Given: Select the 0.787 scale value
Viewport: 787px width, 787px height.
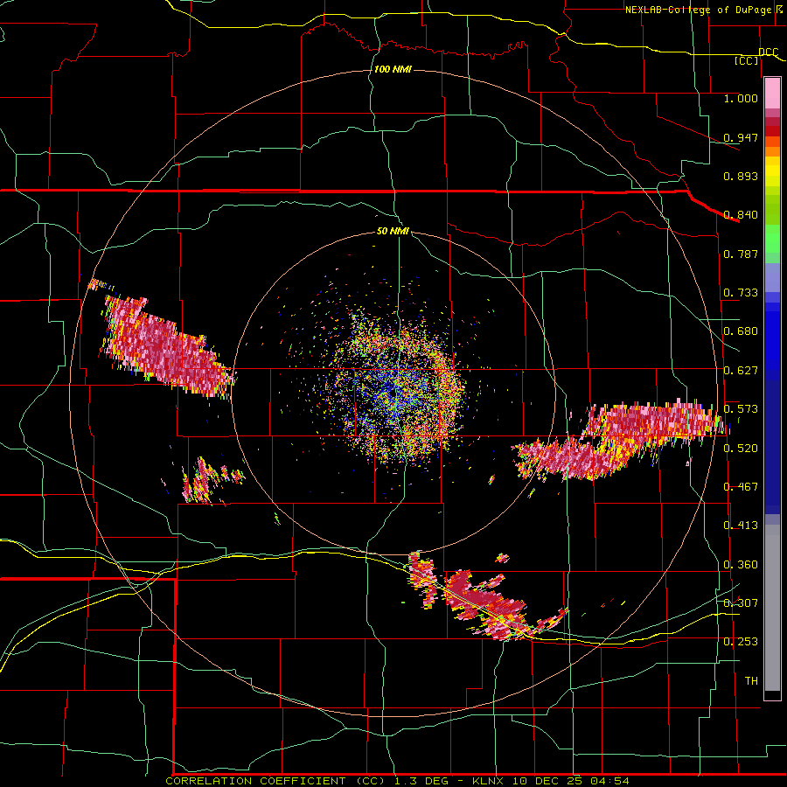Looking at the screenshot, I should point(741,254).
